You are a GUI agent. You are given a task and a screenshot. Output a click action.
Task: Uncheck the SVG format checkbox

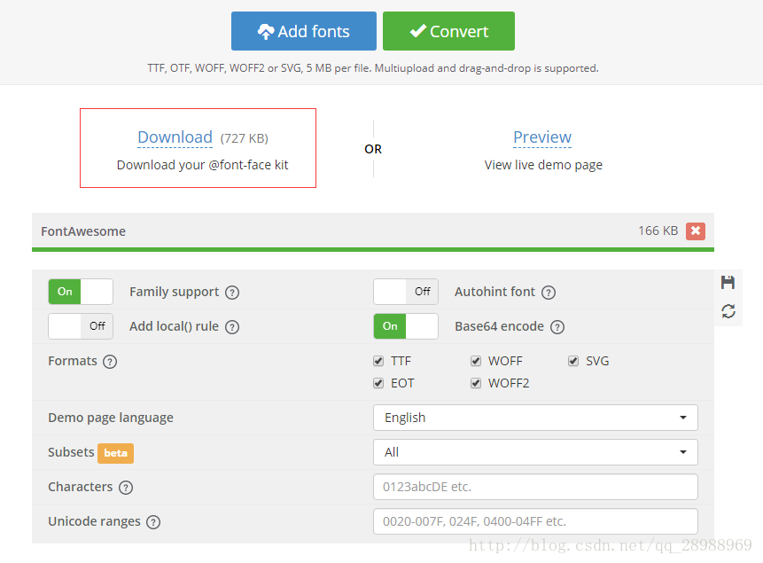(573, 361)
